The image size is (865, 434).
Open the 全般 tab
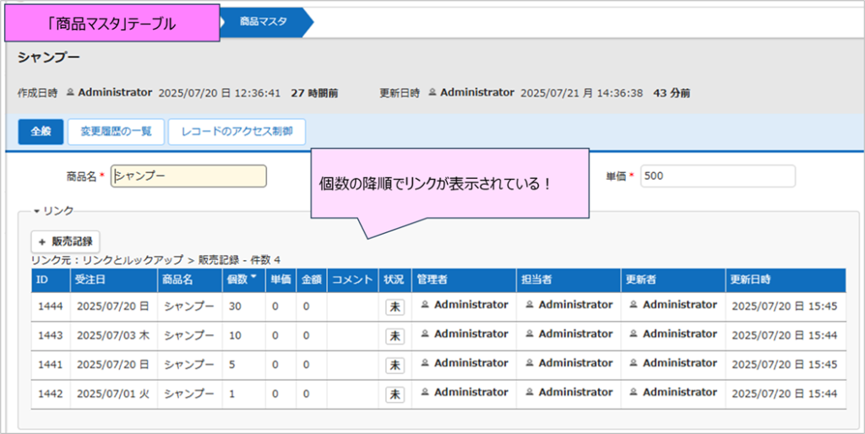tap(41, 132)
